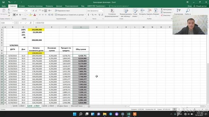Expand AutoSum dropdown arrow
Viewport: 209px width, 117px height.
click(173, 9)
